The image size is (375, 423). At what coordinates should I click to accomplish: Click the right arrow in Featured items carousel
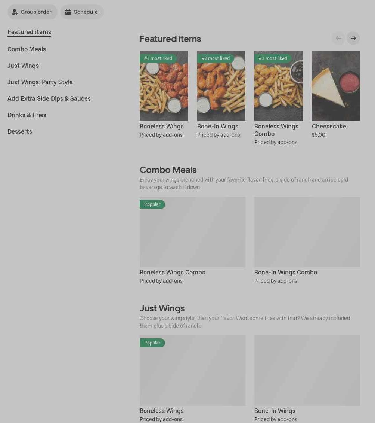[x=353, y=38]
